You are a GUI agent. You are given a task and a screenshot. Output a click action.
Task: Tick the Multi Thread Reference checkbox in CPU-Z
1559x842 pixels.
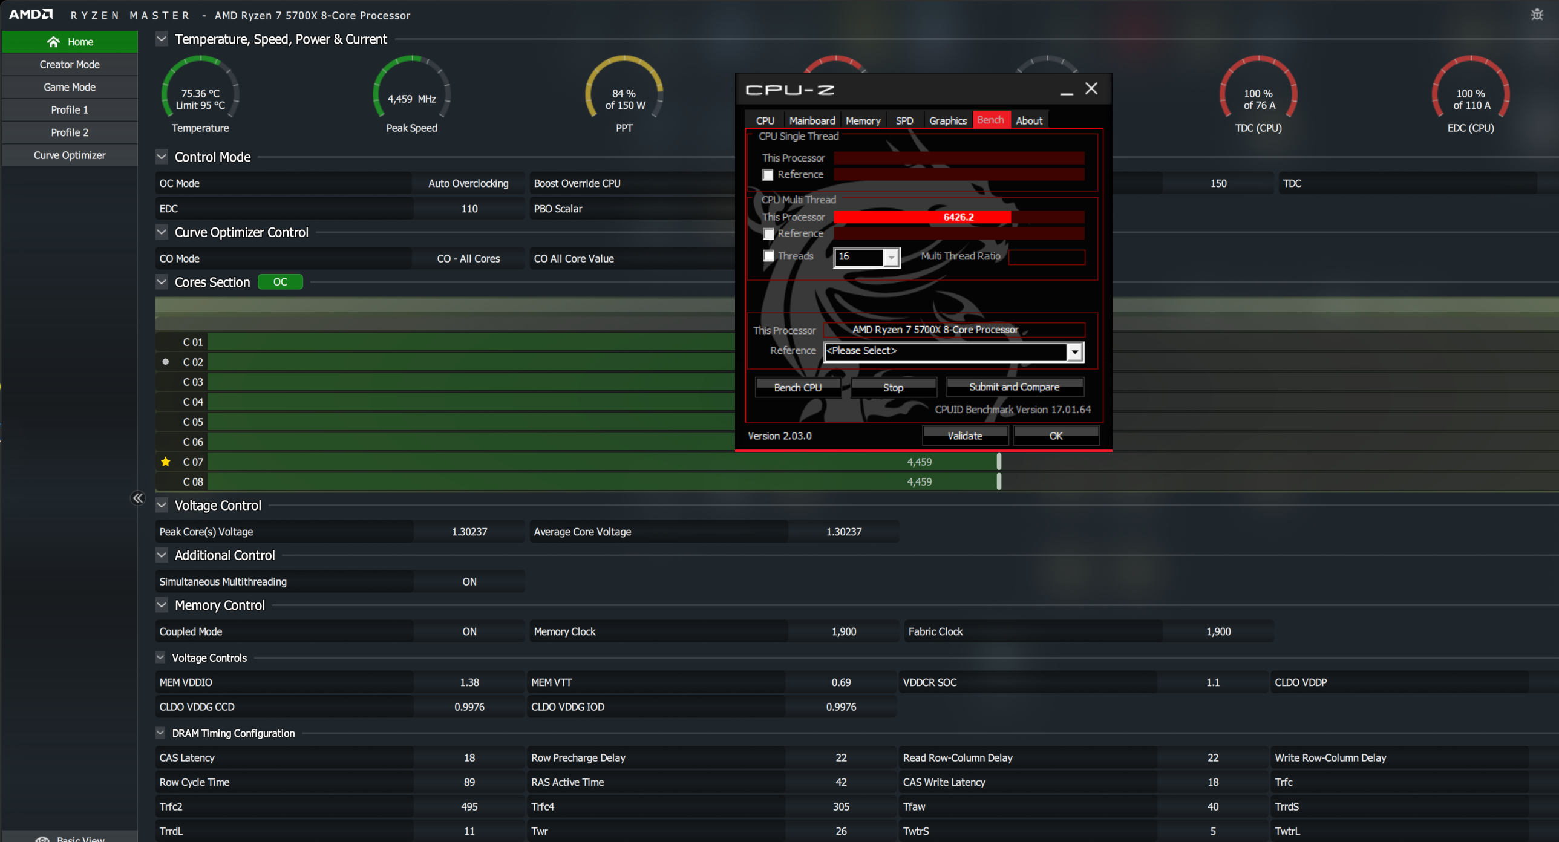(768, 233)
